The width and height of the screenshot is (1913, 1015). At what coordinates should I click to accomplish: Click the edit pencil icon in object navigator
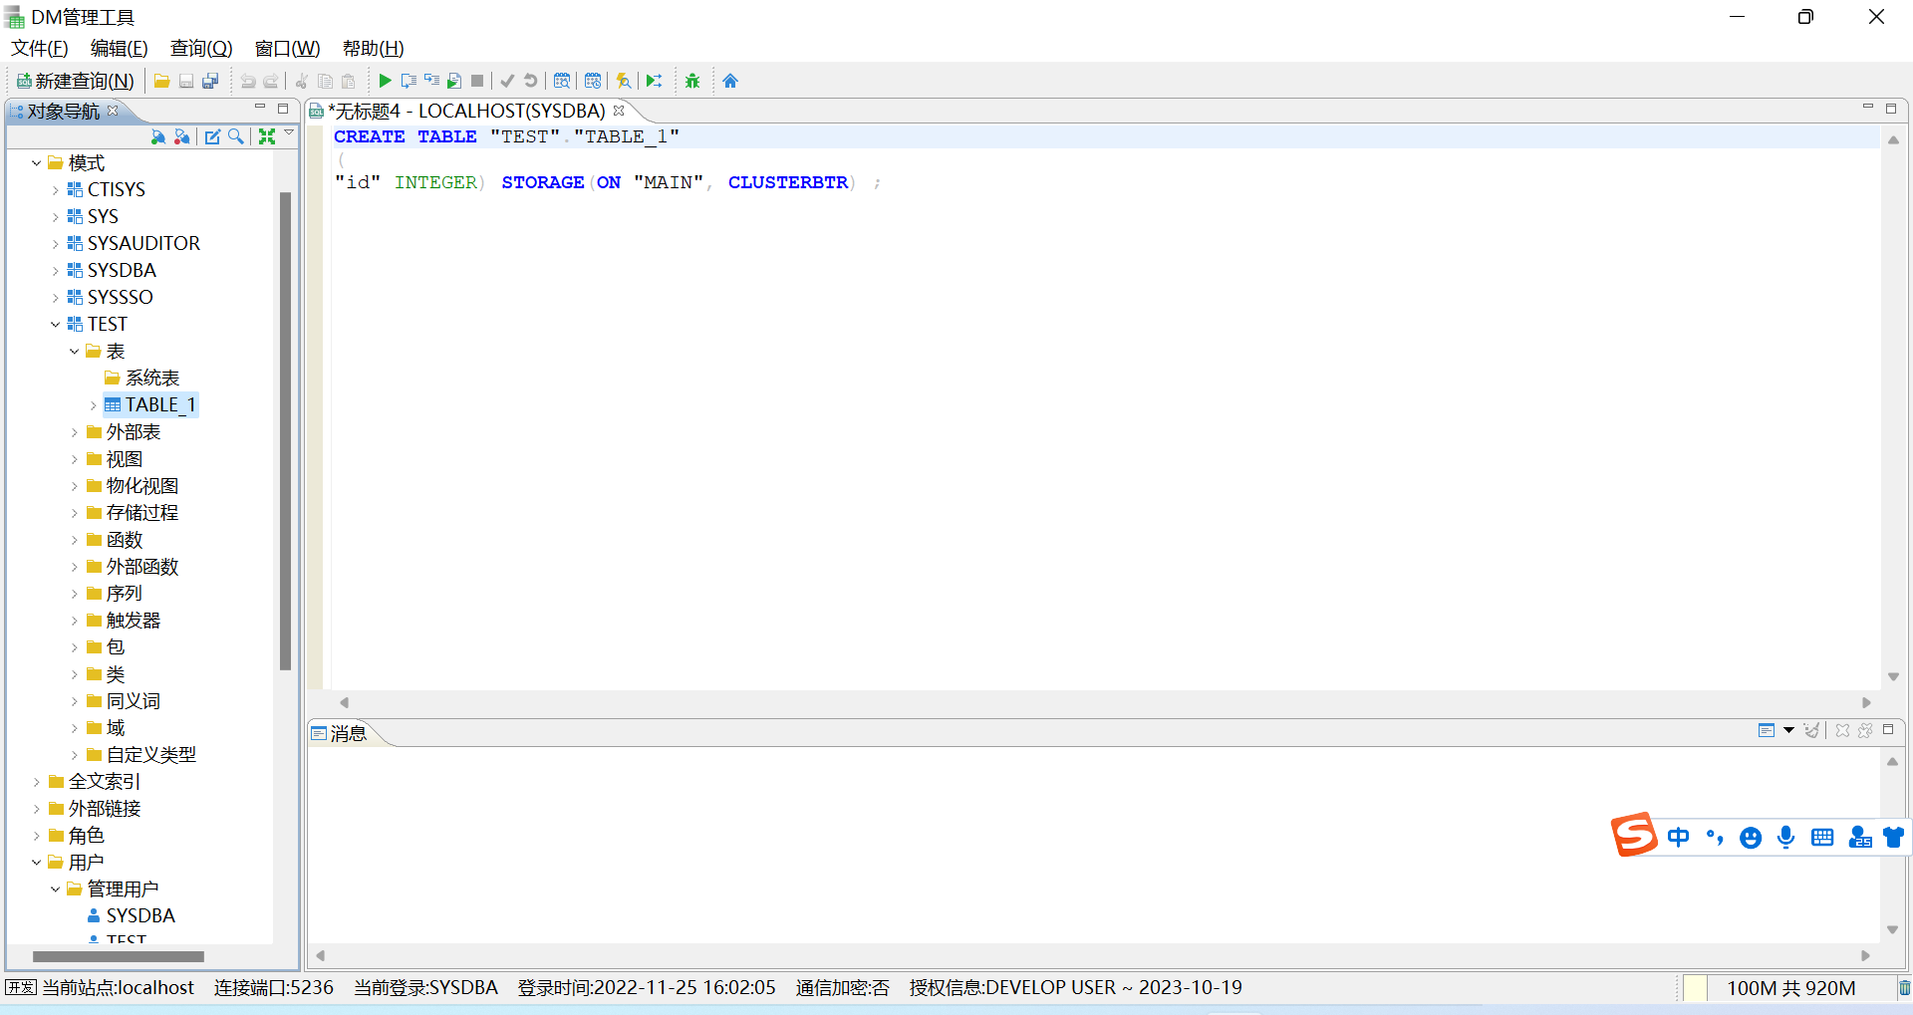(x=212, y=136)
